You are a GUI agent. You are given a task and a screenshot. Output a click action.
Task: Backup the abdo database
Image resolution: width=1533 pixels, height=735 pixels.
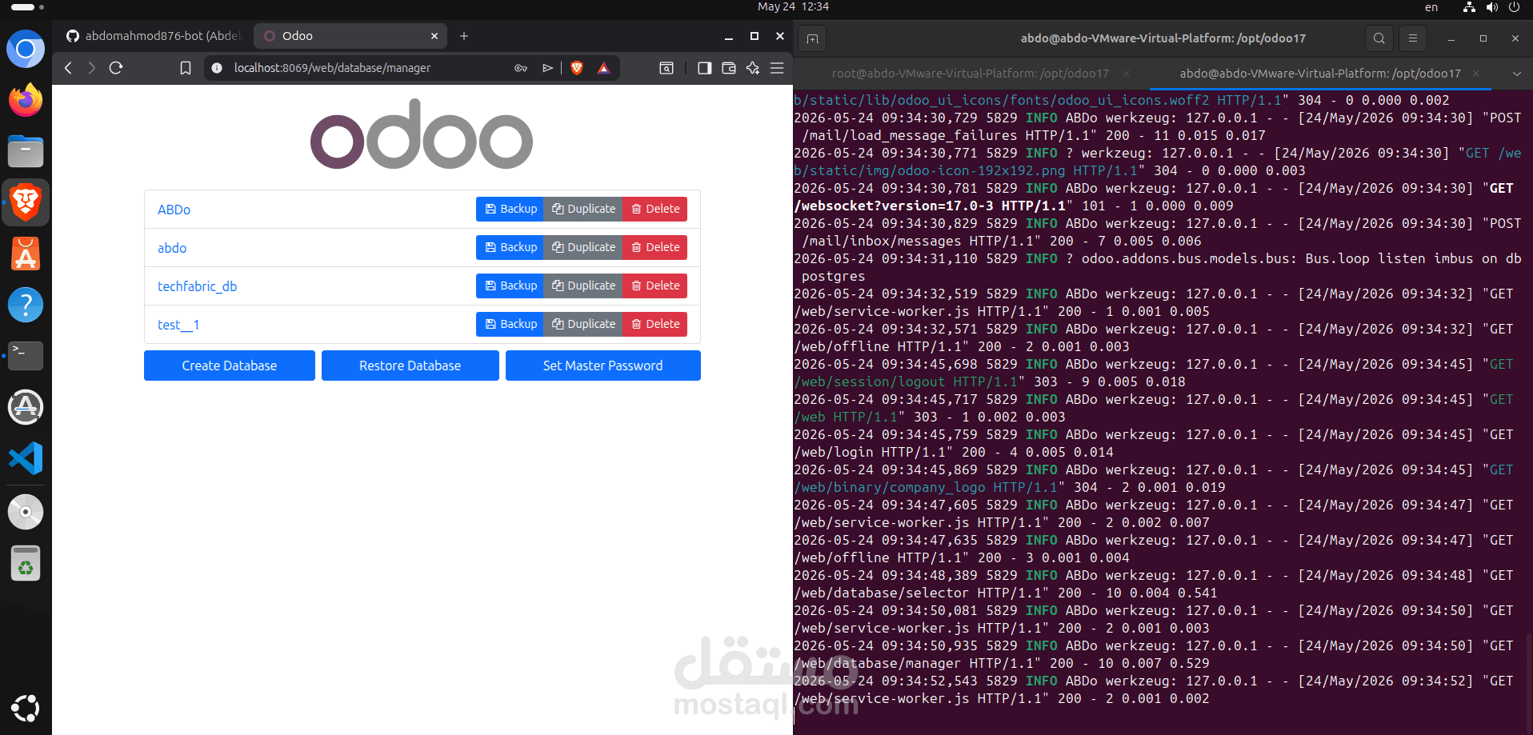[510, 247]
